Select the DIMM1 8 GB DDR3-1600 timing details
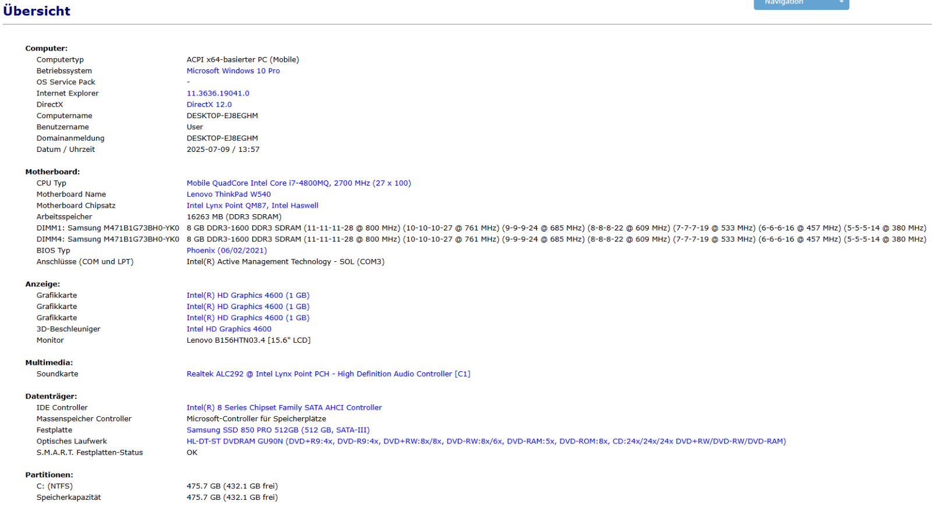The height and width of the screenshot is (508, 932). coord(556,228)
